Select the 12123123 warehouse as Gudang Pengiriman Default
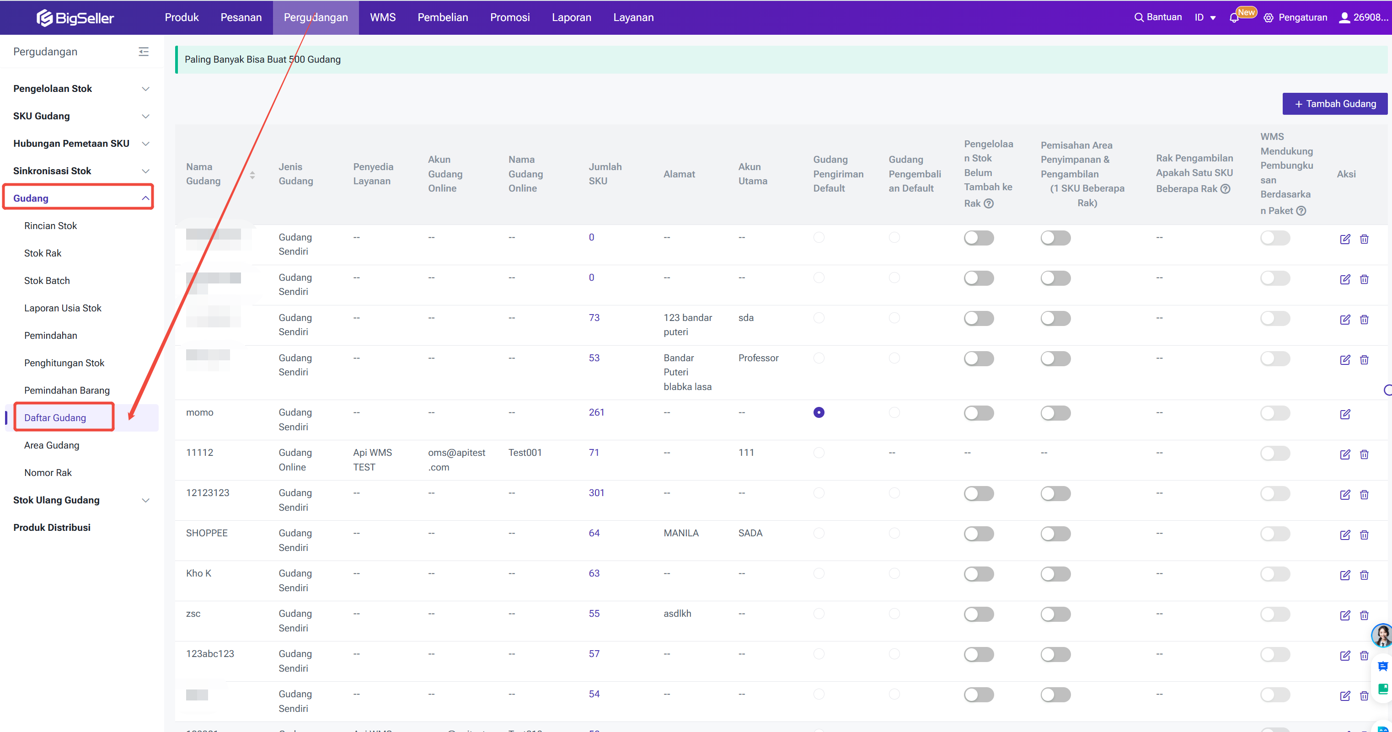 tap(819, 493)
